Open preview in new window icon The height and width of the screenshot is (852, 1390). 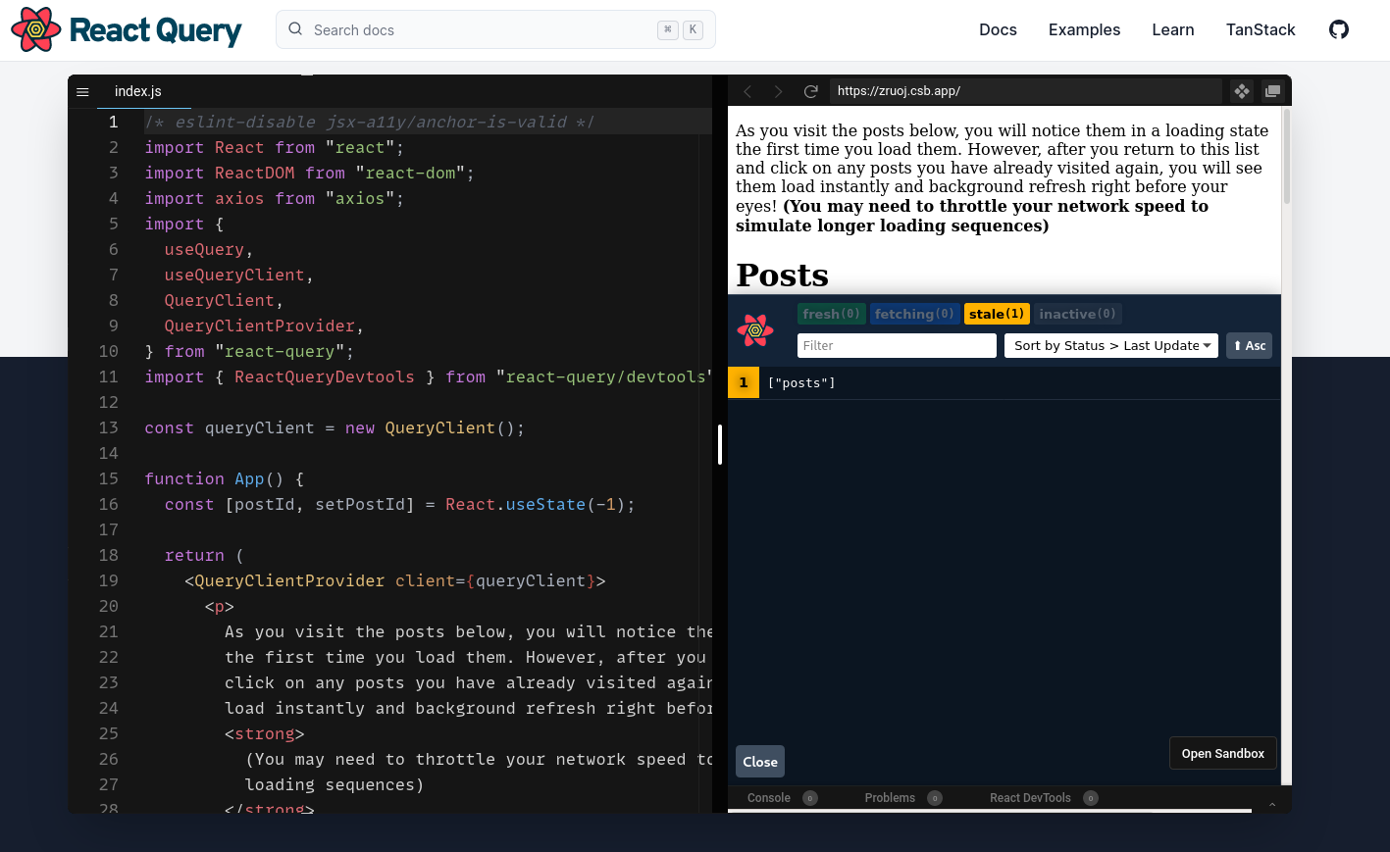point(1272,91)
